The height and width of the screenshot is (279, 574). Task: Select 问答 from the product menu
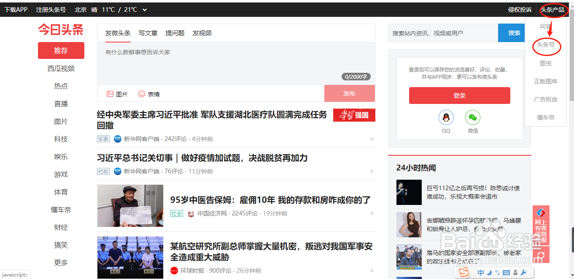[x=546, y=27]
